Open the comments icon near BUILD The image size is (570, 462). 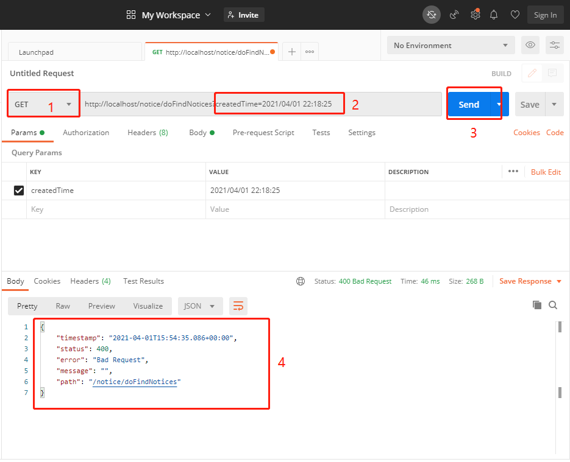pyautogui.click(x=552, y=73)
